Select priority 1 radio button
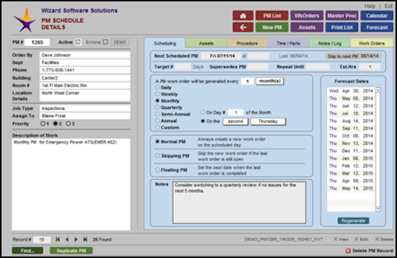The image size is (397, 258). pos(43,124)
